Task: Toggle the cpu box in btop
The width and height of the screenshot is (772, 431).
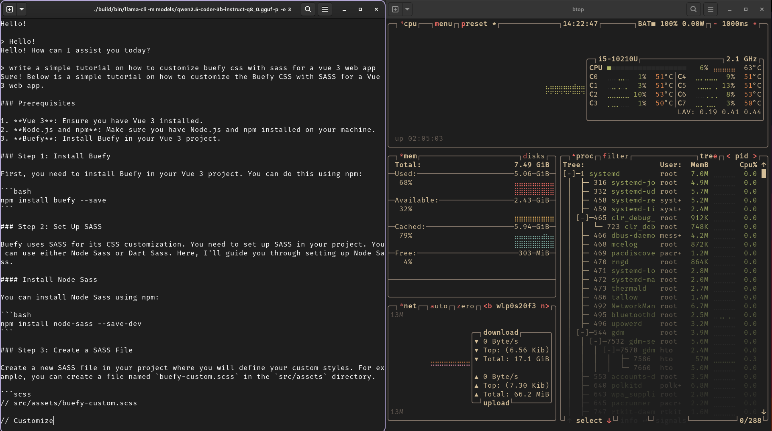Action: click(408, 24)
